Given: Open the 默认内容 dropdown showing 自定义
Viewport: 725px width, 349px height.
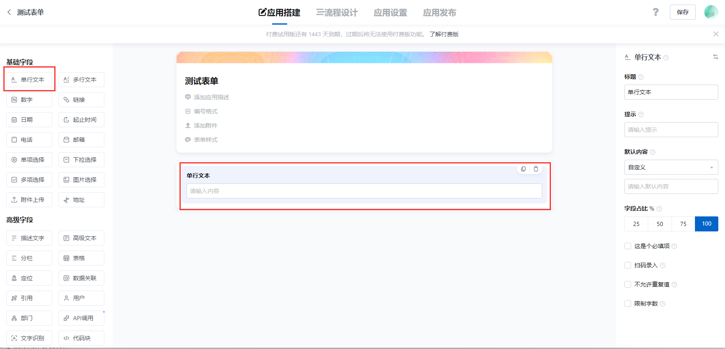Looking at the screenshot, I should coord(671,167).
